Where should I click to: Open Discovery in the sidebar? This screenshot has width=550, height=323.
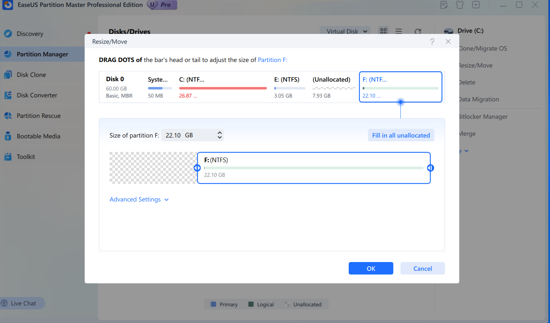[x=30, y=34]
